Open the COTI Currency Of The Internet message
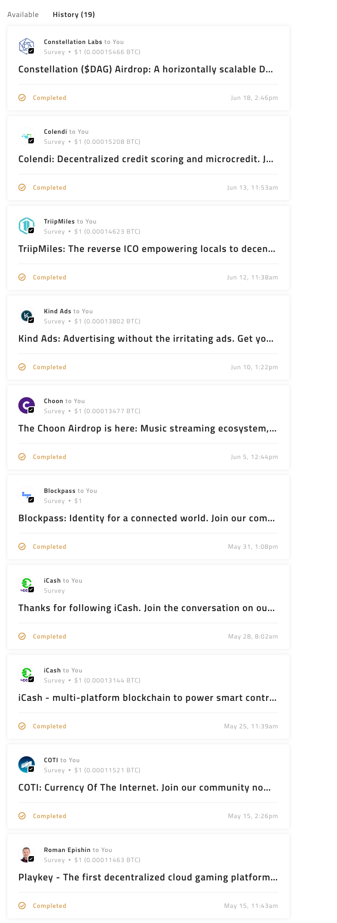 tap(145, 788)
